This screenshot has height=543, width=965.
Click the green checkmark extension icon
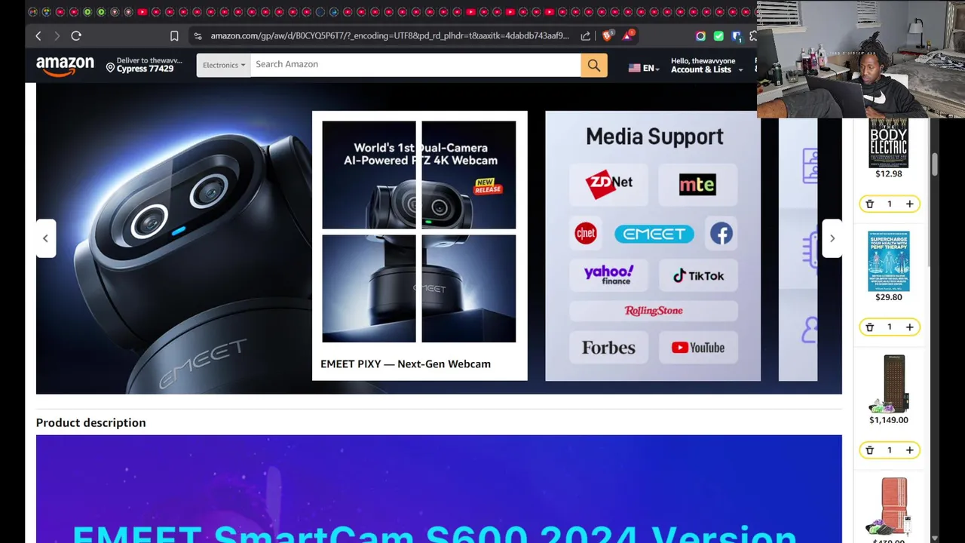point(718,35)
